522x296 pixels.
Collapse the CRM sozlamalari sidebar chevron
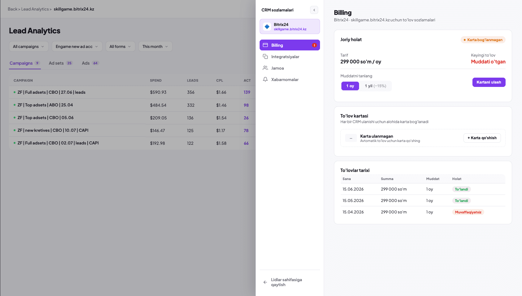pyautogui.click(x=314, y=10)
